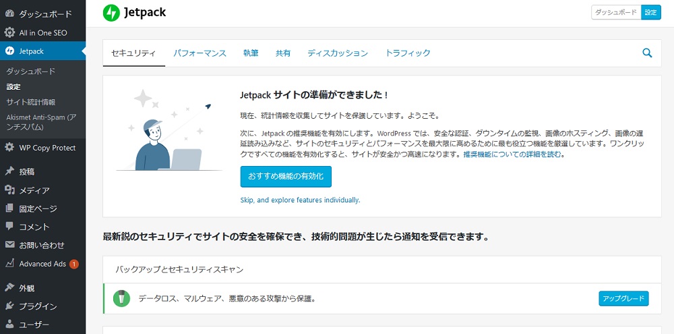Image resolution: width=674 pixels, height=334 pixels.
Task: Switch to the パフォーマンス tab
Action: pyautogui.click(x=200, y=53)
